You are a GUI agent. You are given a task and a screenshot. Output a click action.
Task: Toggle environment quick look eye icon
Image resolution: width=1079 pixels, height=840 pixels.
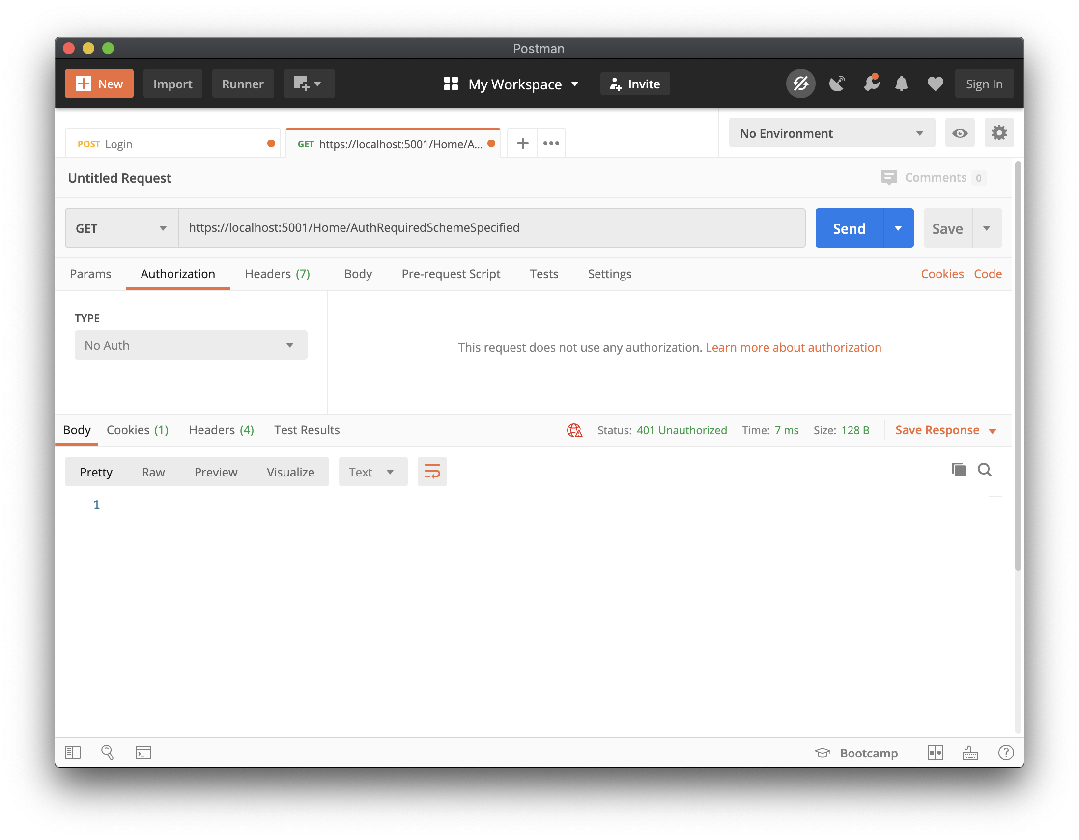tap(960, 133)
